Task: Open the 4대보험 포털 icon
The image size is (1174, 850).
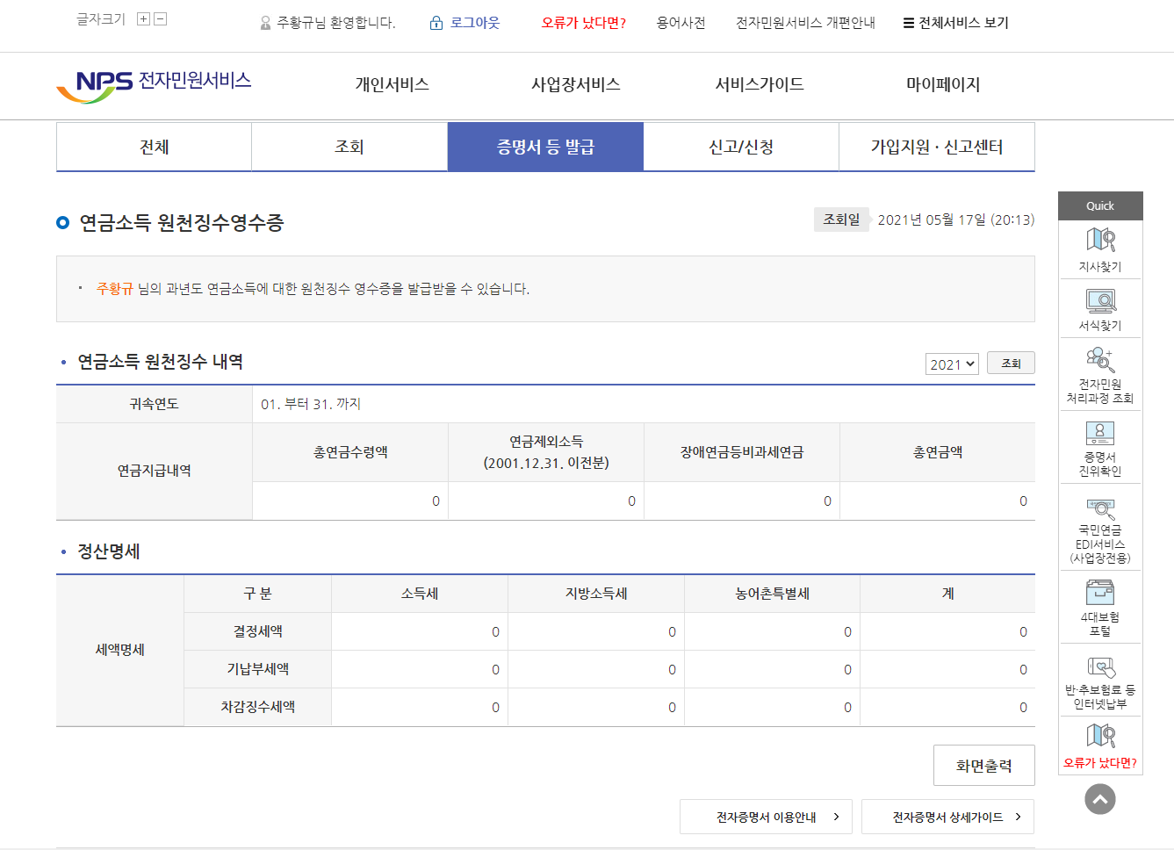Action: click(x=1100, y=593)
